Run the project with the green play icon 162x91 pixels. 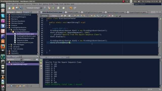coord(53,8)
